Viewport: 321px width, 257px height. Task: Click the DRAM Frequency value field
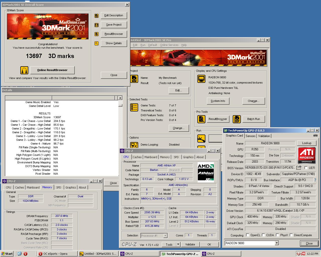pos(62,216)
